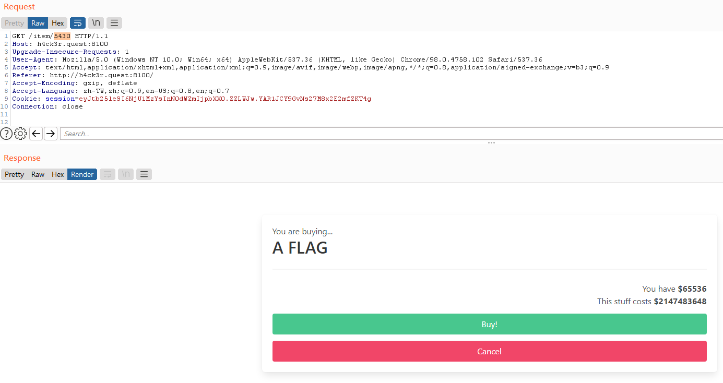The width and height of the screenshot is (723, 383).
Task: Click the Accept-Encoding gzip, deflate line
Action: 75,83
